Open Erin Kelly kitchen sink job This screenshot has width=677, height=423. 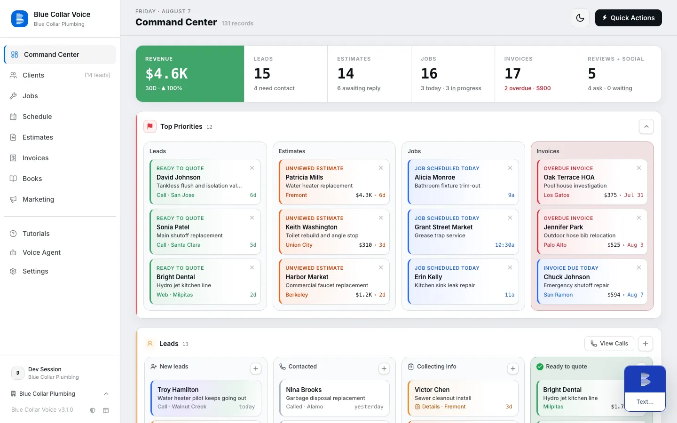[463, 282]
